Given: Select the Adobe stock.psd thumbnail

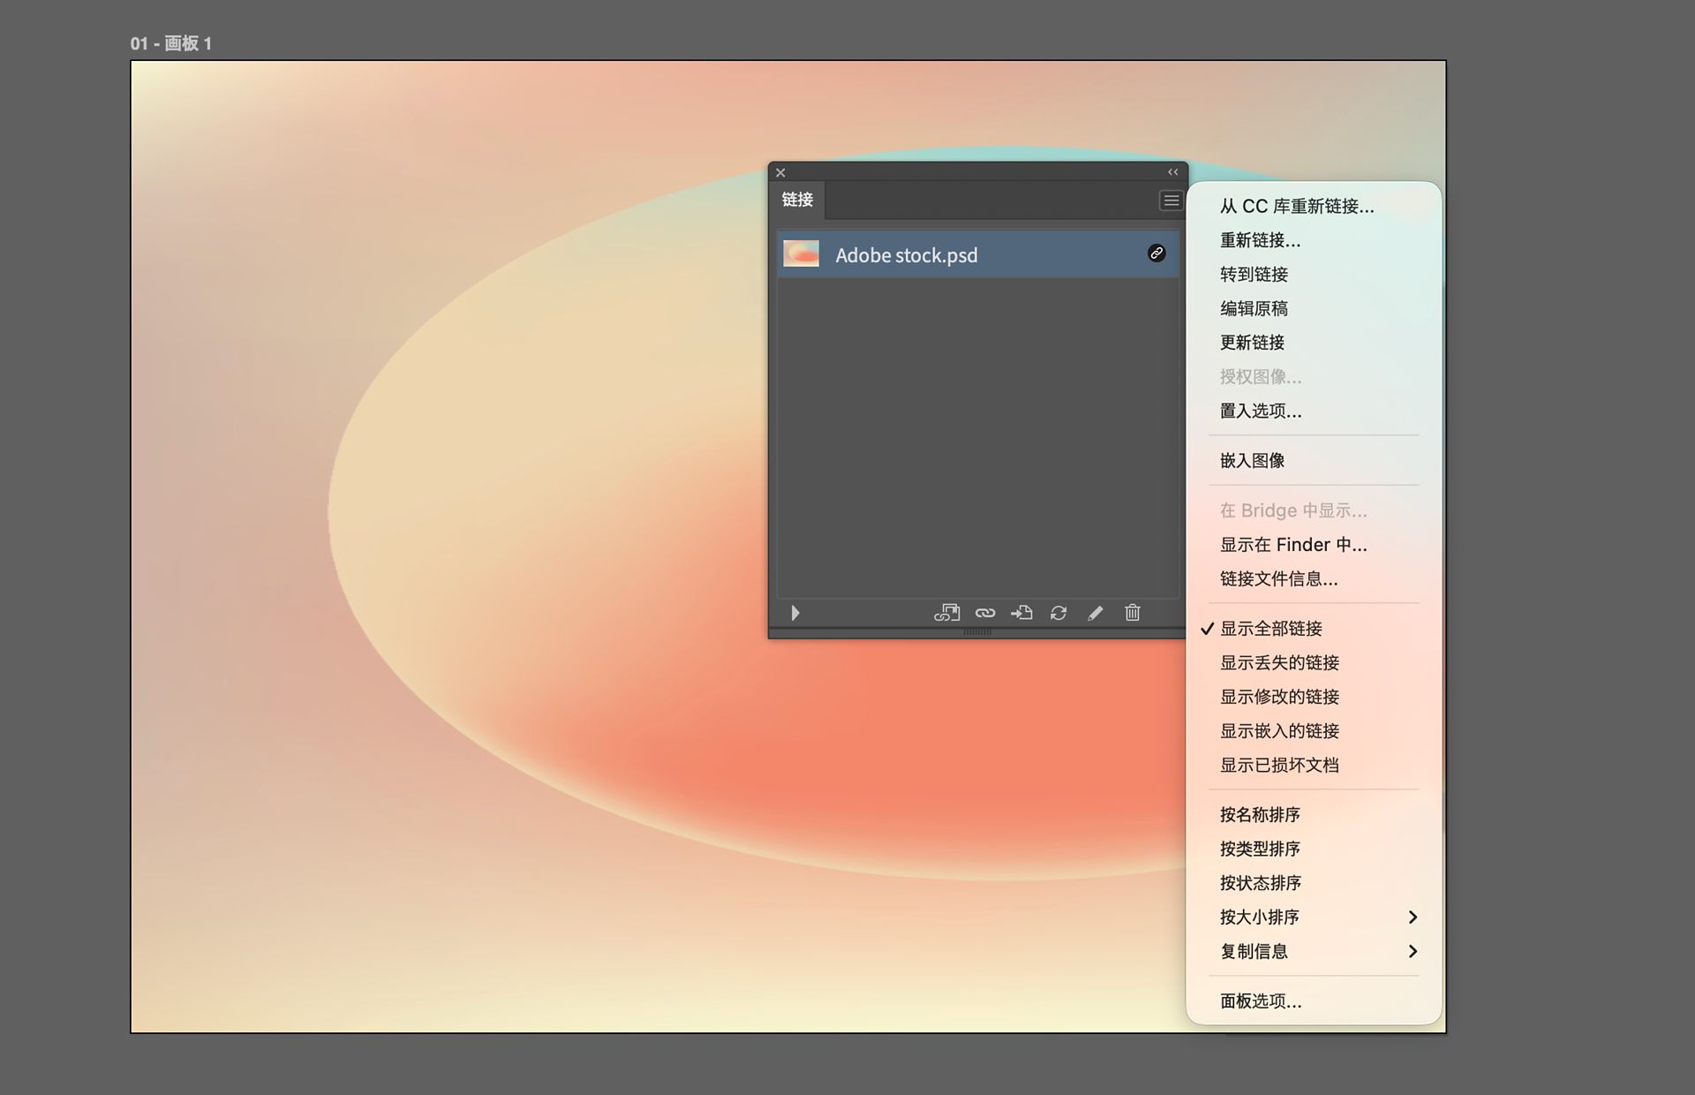Looking at the screenshot, I should point(801,253).
